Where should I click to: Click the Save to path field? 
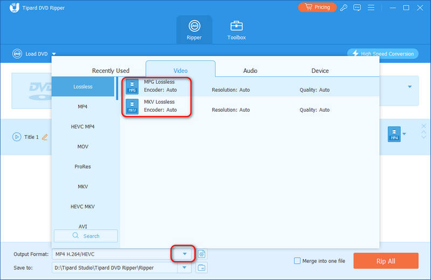point(115,268)
